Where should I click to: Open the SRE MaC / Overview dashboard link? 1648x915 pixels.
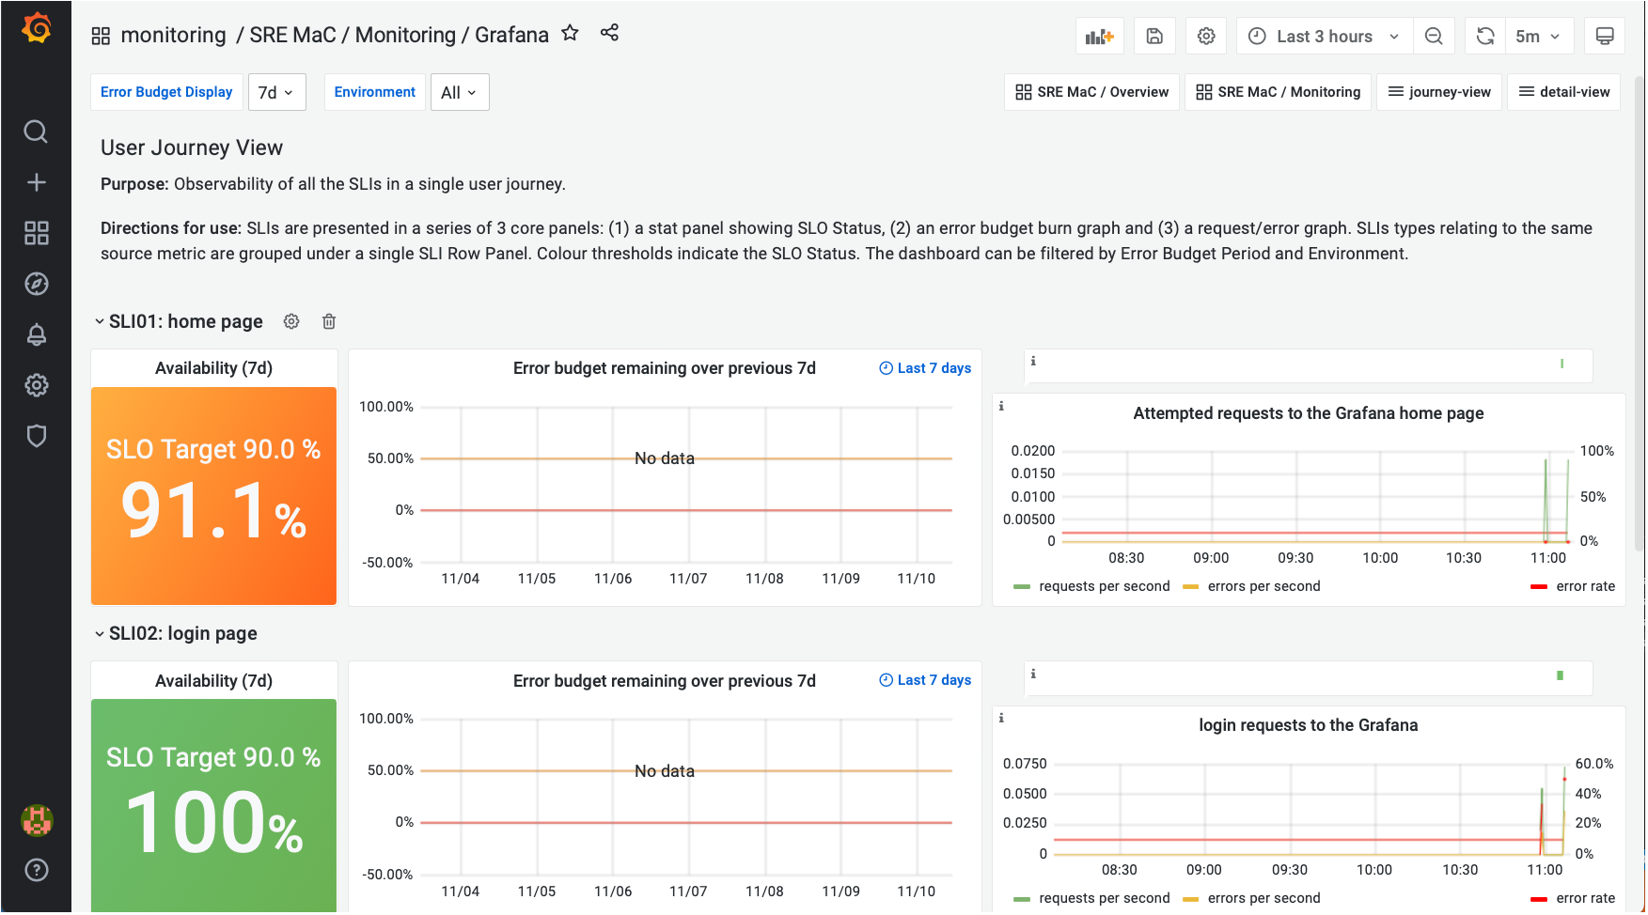[x=1091, y=92]
